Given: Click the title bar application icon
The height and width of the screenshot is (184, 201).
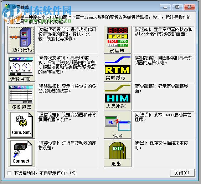Looking at the screenshot, I should point(7,7).
